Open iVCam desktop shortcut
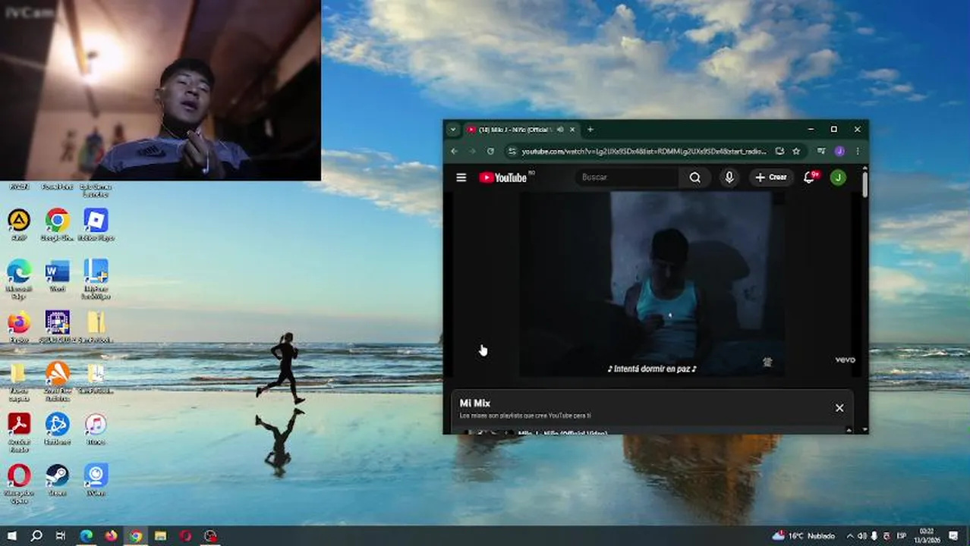This screenshot has height=546, width=970. (96, 480)
